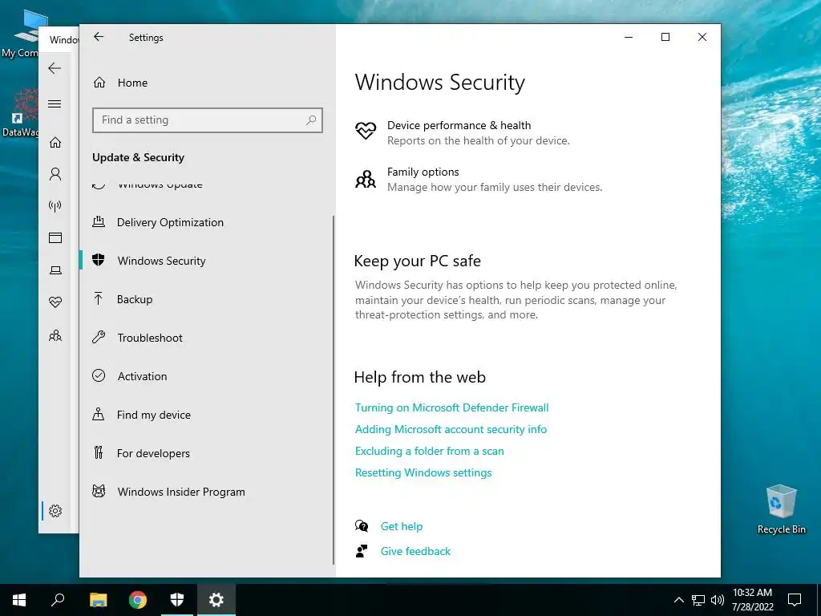Open volume control in system tray
Screen dimensions: 821x616
[718, 600]
